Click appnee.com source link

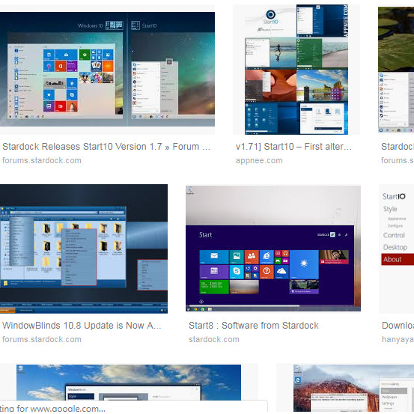[259, 160]
